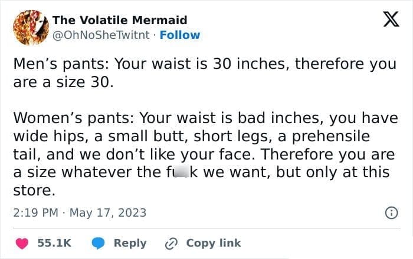Click the 2:19 PM time text
Screen dimensions: 413x259
click(34, 212)
